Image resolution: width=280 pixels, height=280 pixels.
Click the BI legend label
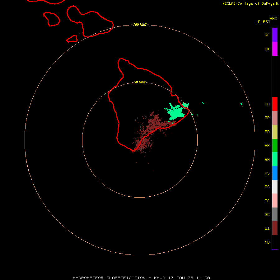point(267,228)
